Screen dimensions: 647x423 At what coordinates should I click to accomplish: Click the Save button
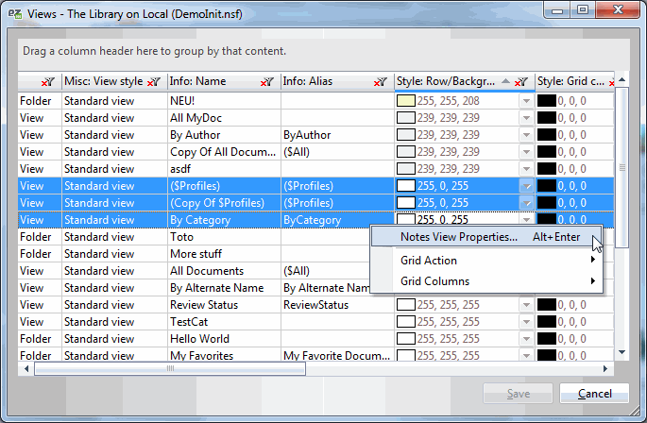coord(517,393)
